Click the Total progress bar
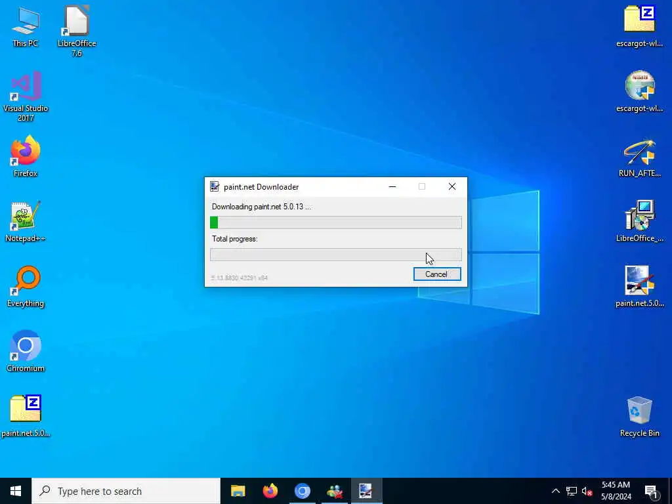672x504 pixels. point(335,255)
